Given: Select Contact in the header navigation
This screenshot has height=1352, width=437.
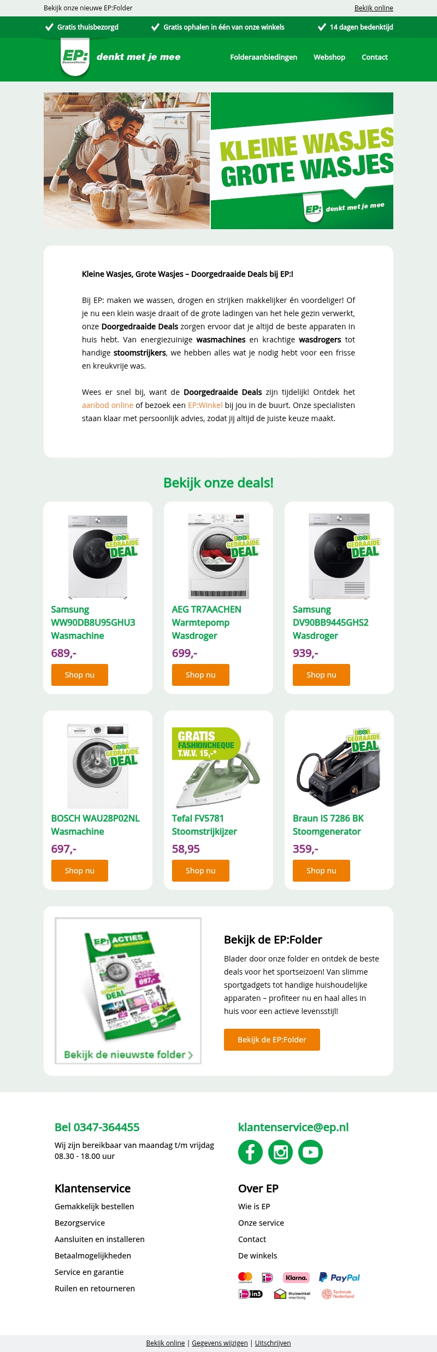Looking at the screenshot, I should (x=375, y=57).
